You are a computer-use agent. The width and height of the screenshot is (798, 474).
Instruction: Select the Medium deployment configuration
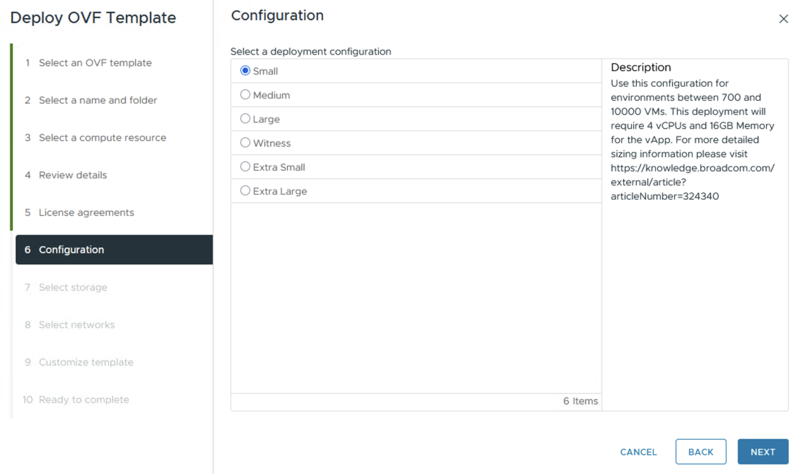245,94
